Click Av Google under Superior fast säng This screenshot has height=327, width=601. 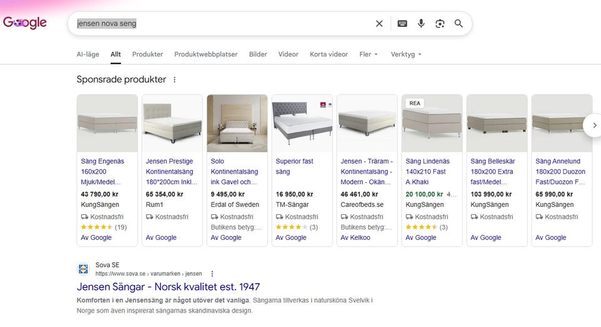coord(291,237)
